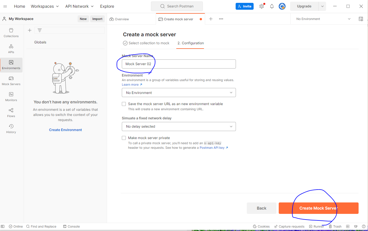Open Cookies manager in status bar
The image size is (368, 231).
(x=261, y=226)
